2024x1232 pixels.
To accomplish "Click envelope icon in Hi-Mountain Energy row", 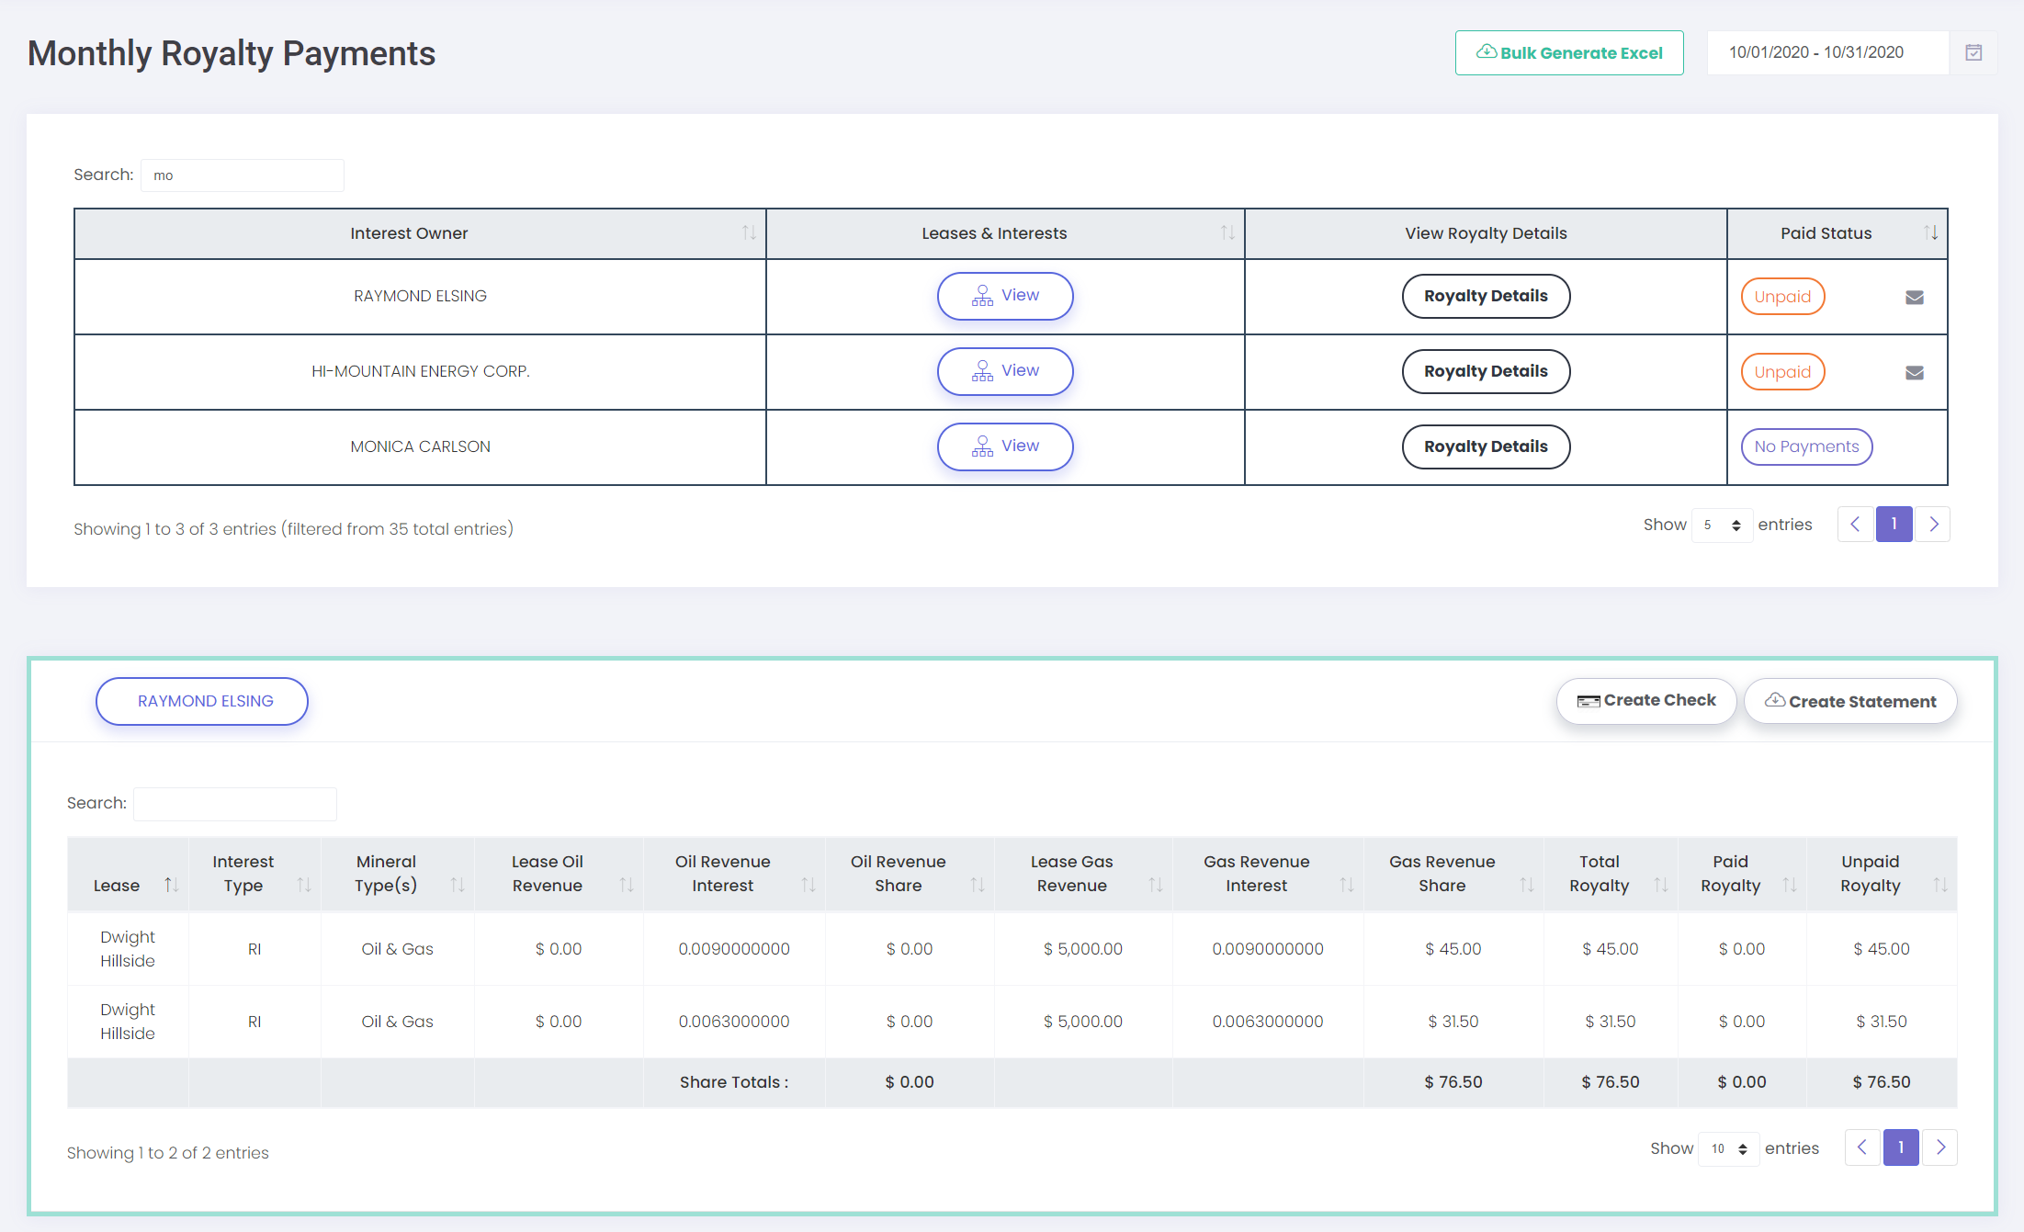I will point(1914,372).
